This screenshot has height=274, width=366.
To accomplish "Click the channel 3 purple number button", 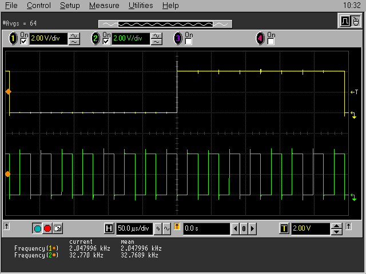I will pyautogui.click(x=178, y=39).
